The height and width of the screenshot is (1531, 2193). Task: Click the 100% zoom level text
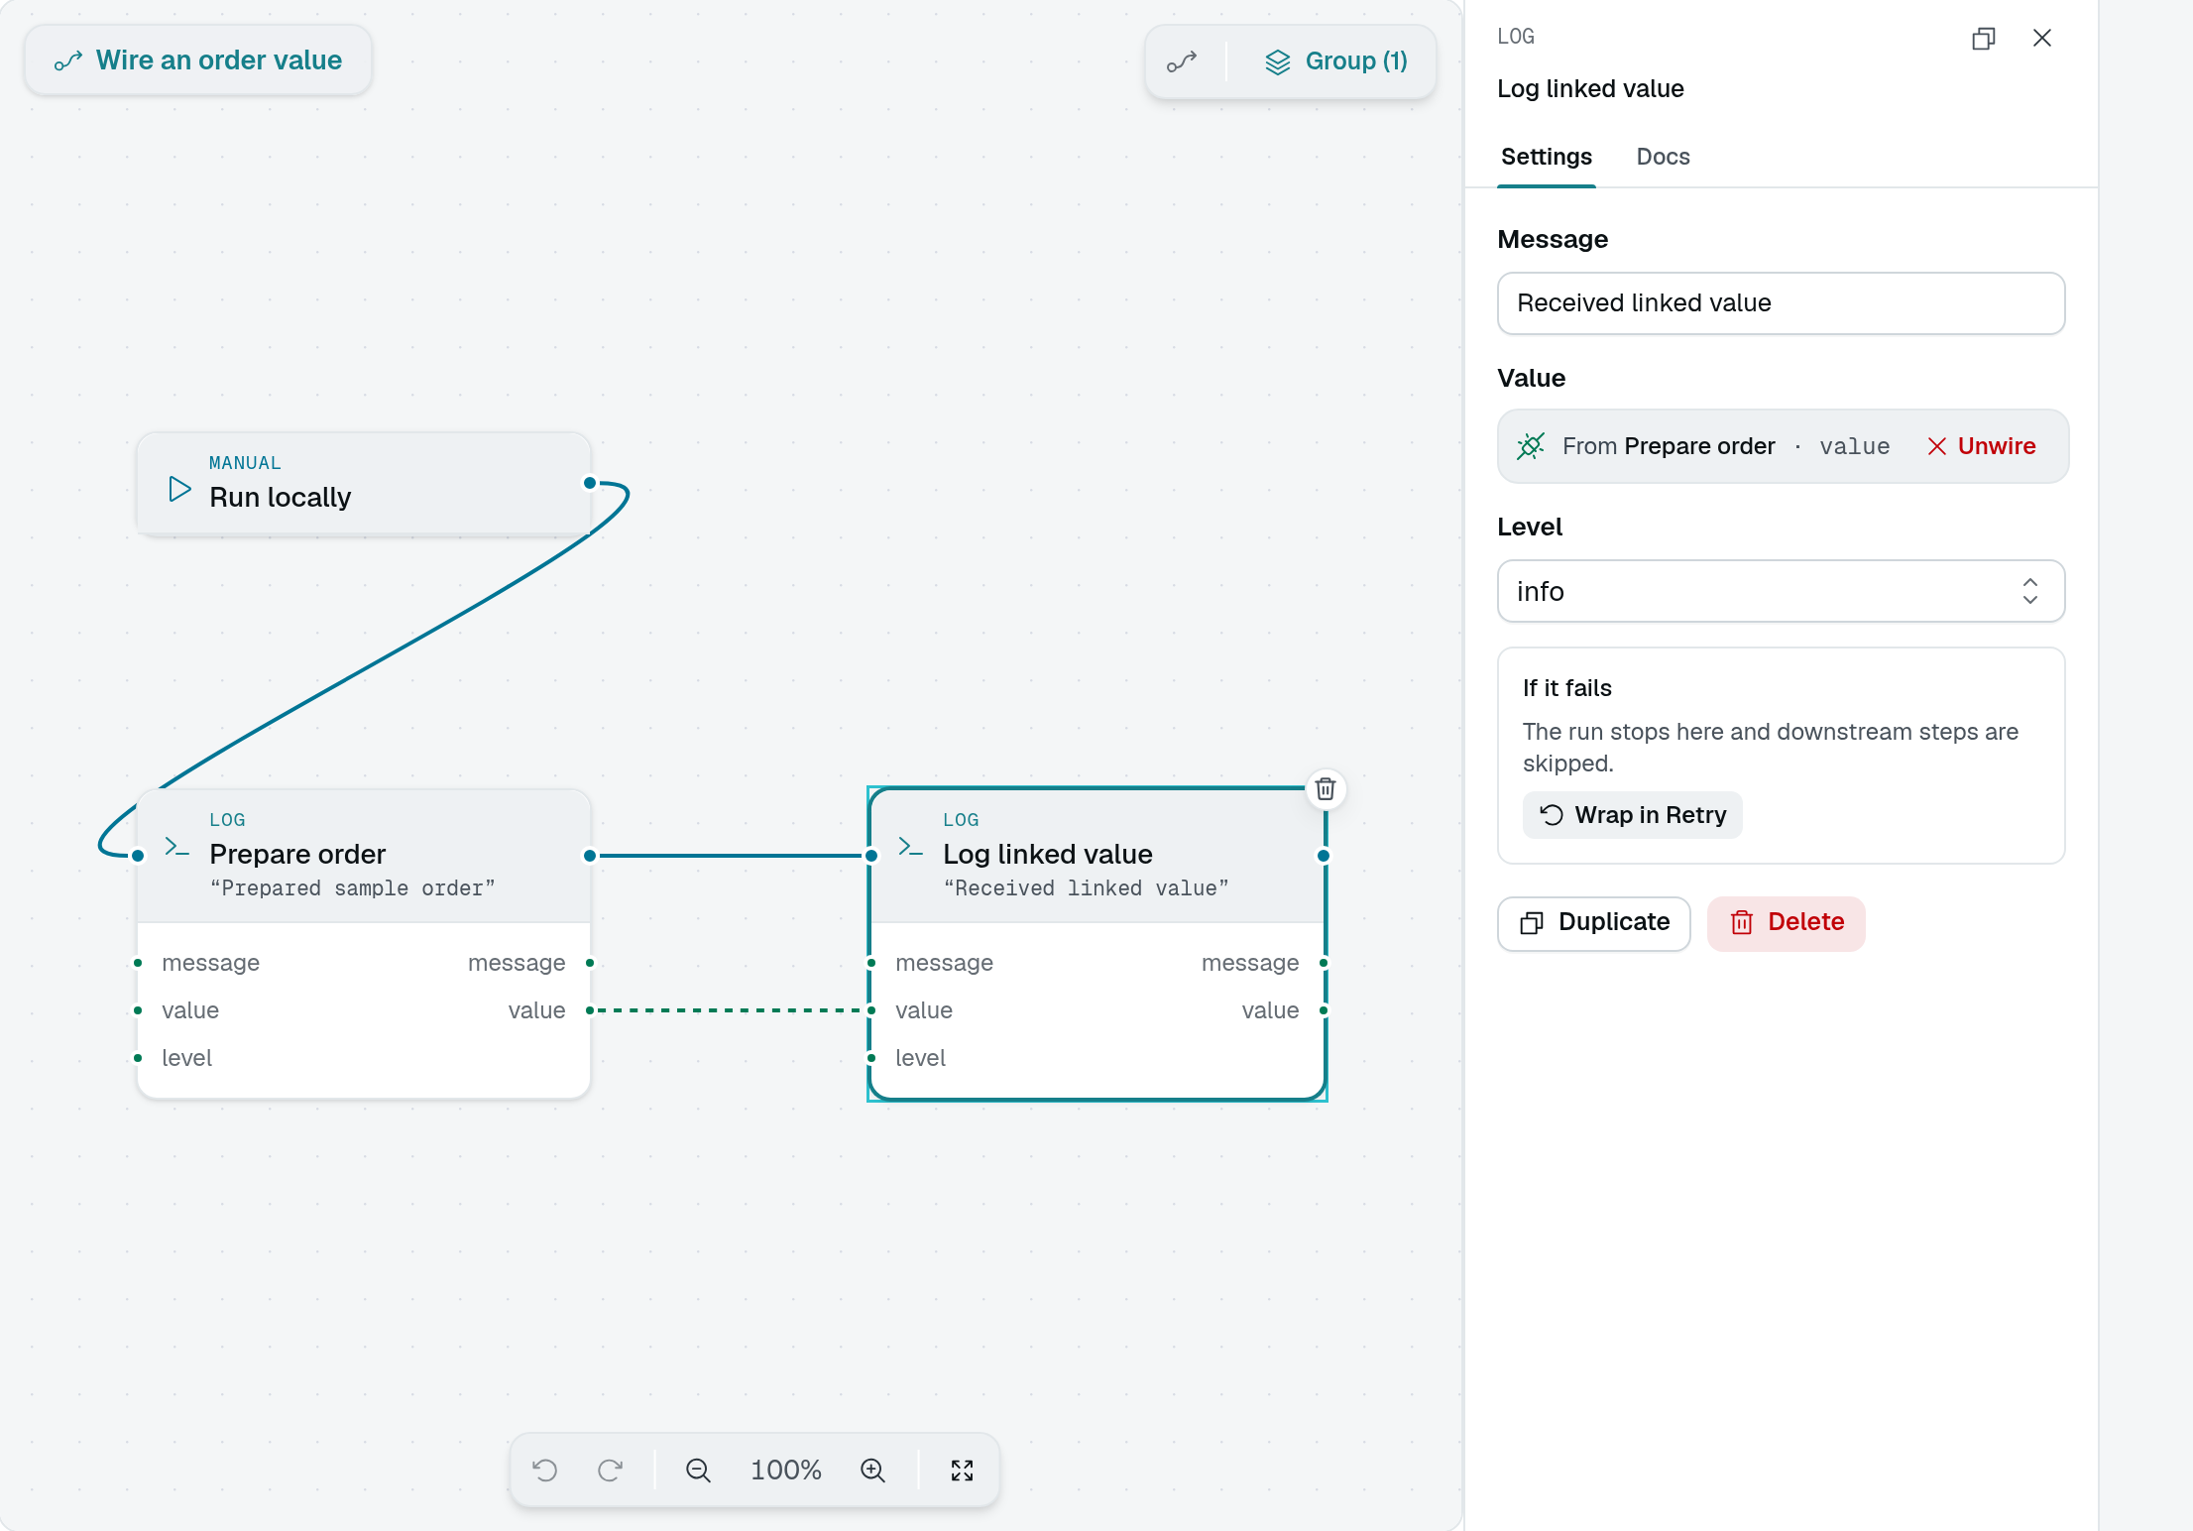click(x=786, y=1470)
